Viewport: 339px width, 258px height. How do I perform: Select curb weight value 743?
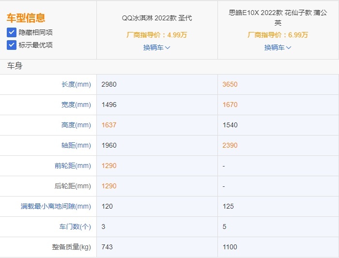[x=107, y=247]
